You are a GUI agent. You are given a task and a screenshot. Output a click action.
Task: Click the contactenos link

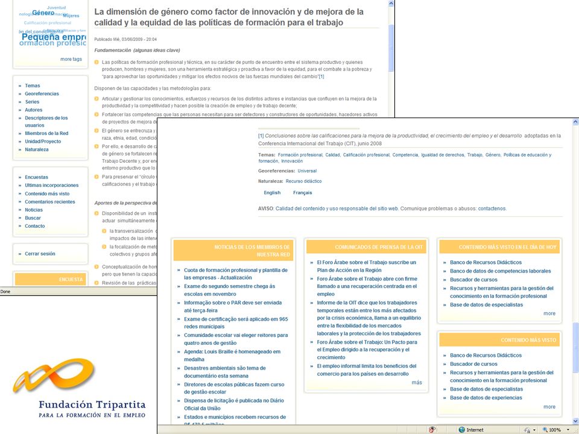[x=492, y=209]
